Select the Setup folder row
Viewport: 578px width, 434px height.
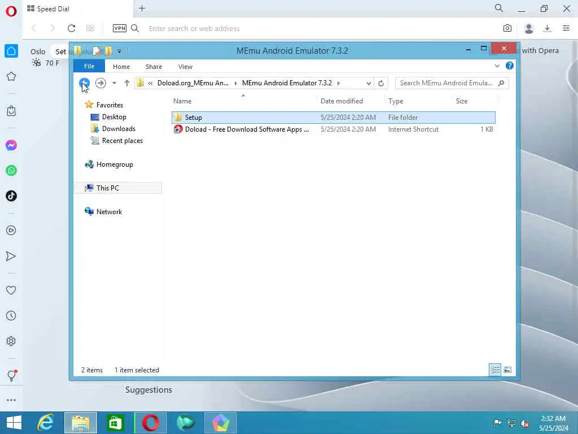(x=334, y=118)
